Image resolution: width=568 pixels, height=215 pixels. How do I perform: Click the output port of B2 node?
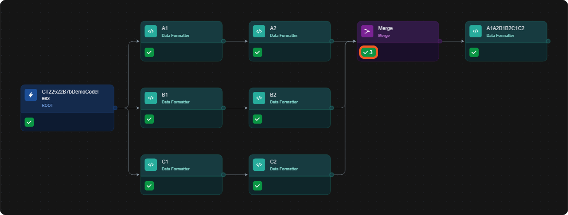click(332, 108)
